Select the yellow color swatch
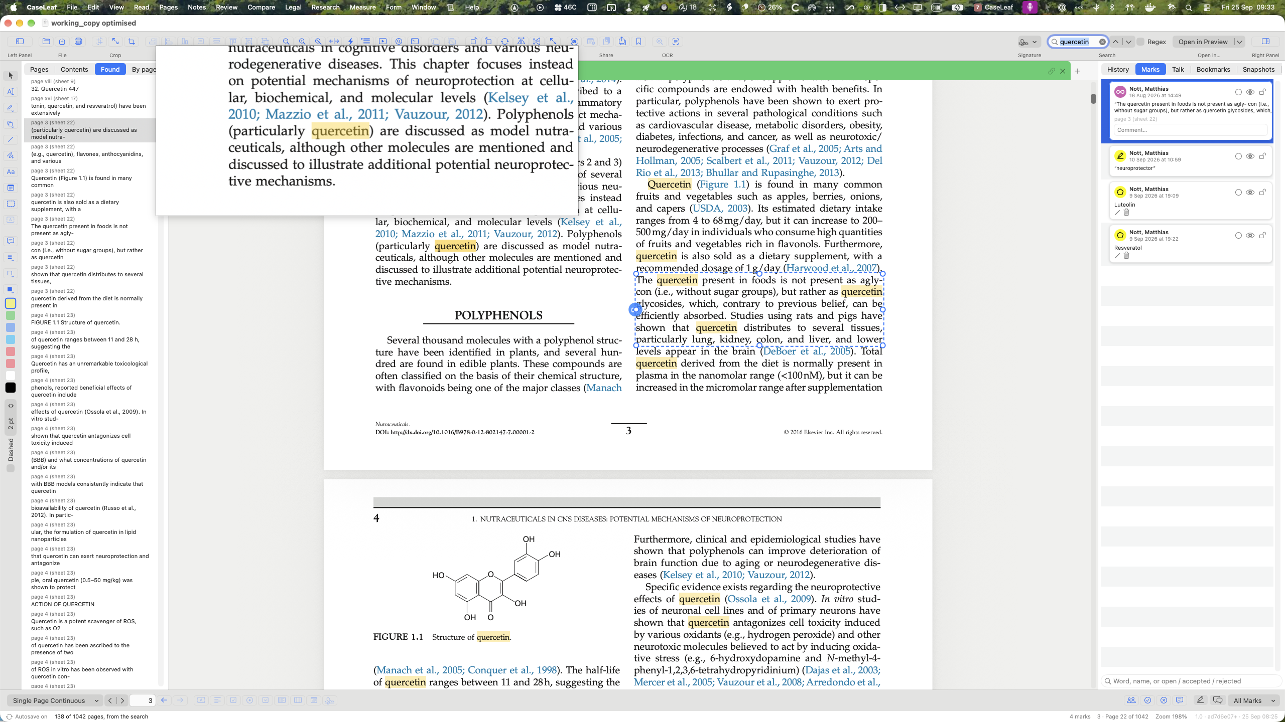 tap(11, 303)
